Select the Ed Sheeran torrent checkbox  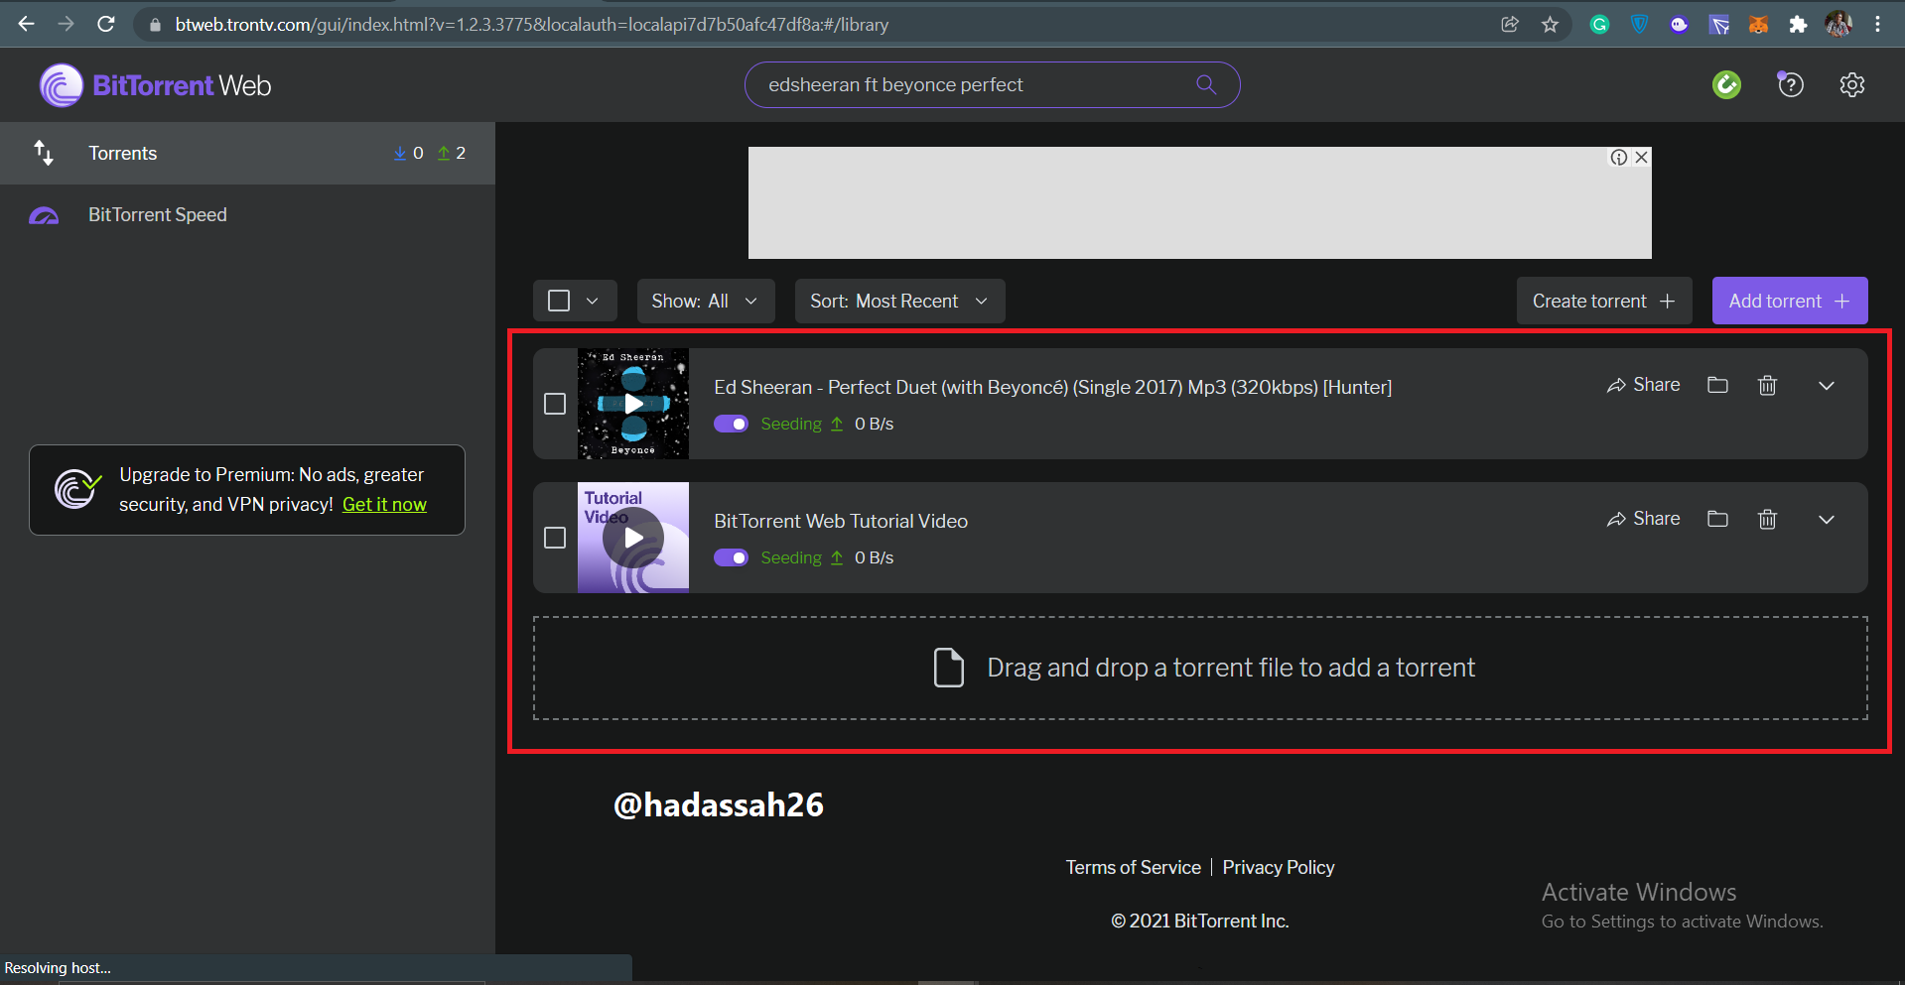click(555, 404)
